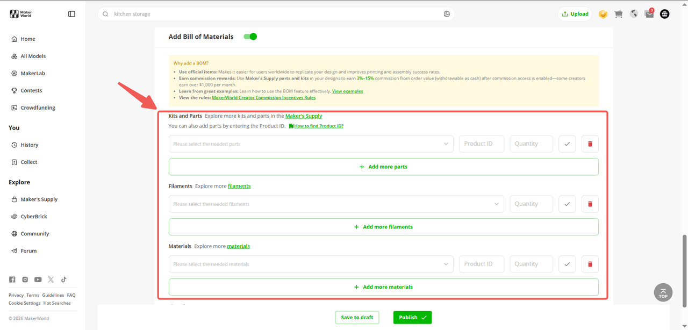Image resolution: width=688 pixels, height=330 pixels.
Task: Open FAQ footer link
Action: coord(71,295)
